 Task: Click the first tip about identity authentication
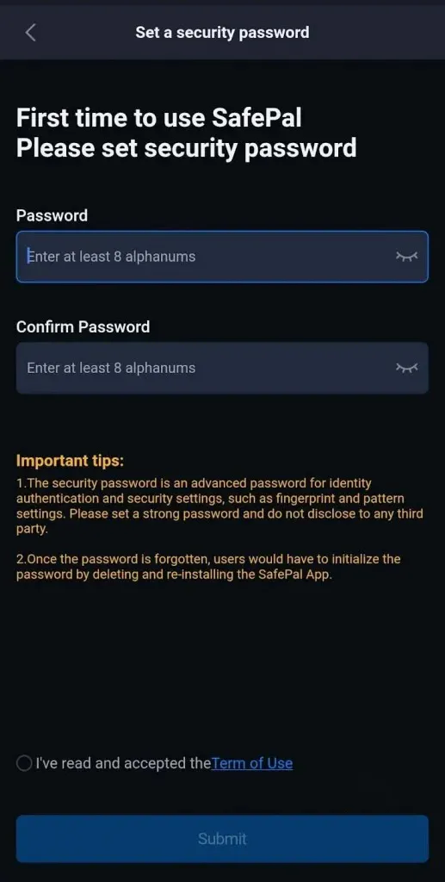click(x=219, y=506)
